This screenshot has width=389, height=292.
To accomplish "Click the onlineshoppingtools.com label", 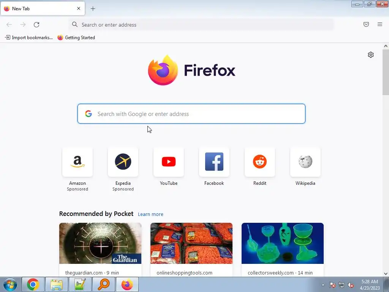I will [184, 273].
